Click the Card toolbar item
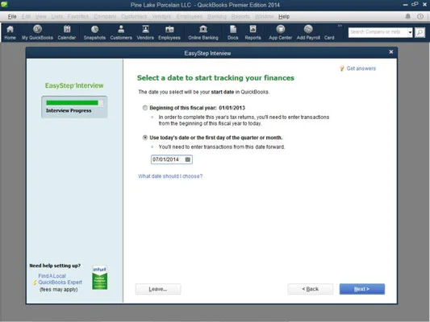Screen dimensions: 430x322 [x=329, y=38]
